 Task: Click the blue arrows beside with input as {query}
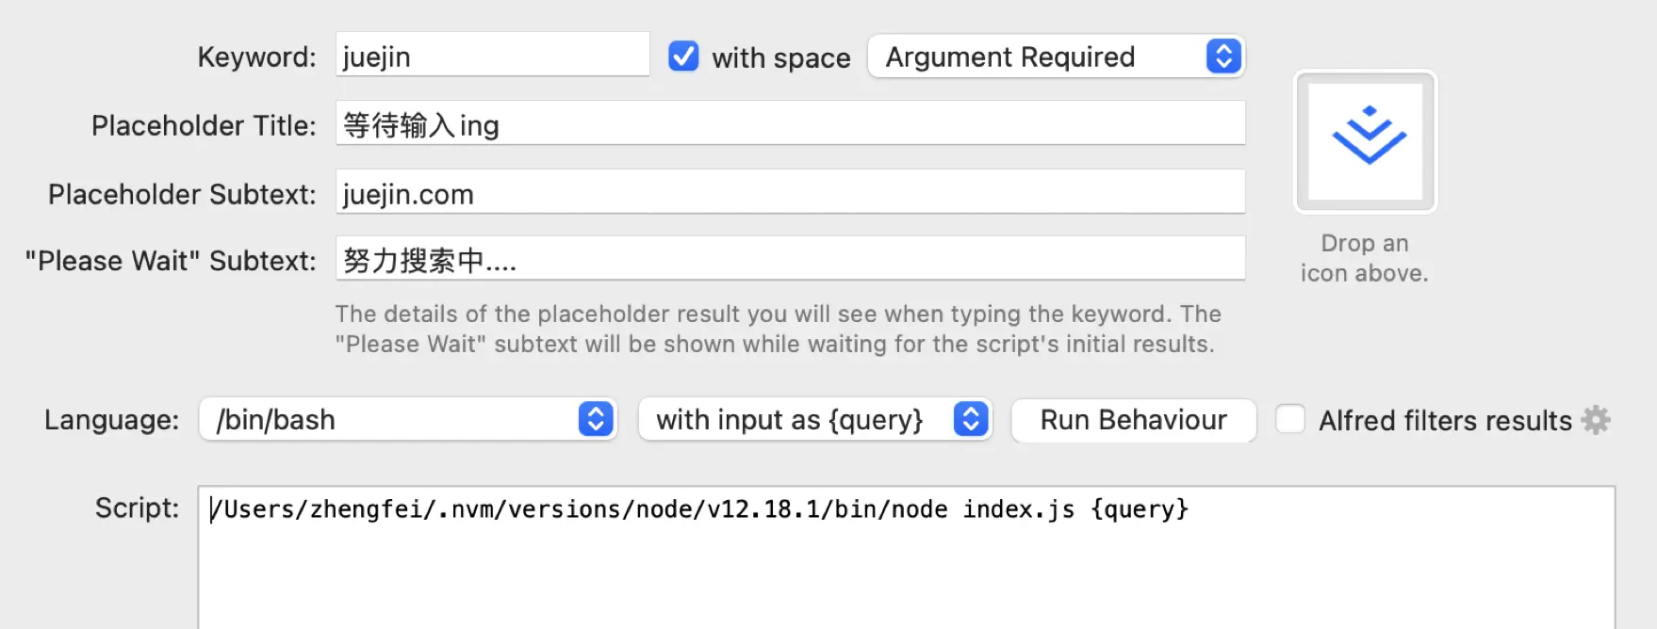[971, 419]
